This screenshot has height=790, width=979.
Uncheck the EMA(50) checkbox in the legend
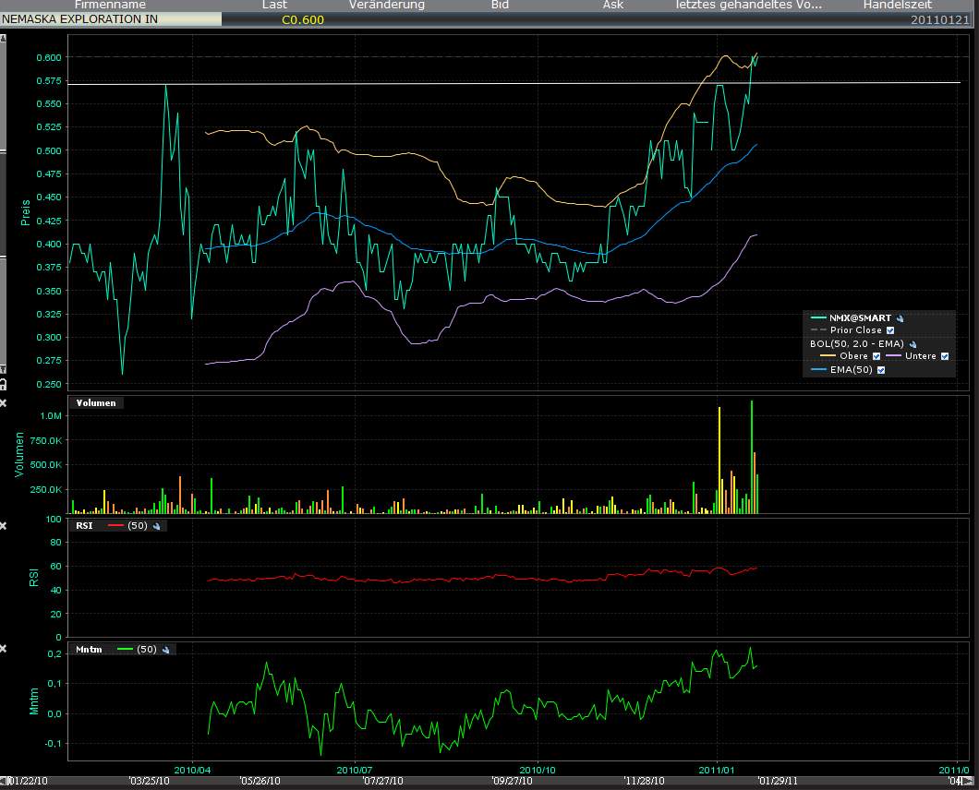[x=881, y=369]
